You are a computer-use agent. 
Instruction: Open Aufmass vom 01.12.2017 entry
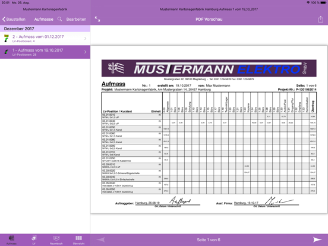coord(45,39)
